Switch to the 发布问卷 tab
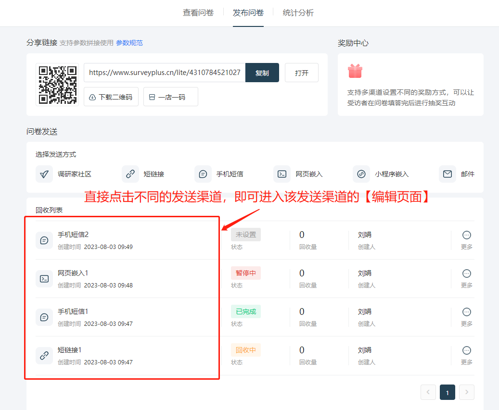The height and width of the screenshot is (410, 499). (248, 12)
